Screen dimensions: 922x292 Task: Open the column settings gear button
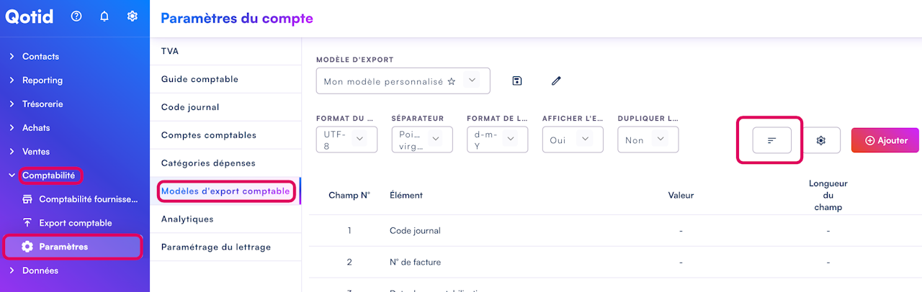point(820,140)
